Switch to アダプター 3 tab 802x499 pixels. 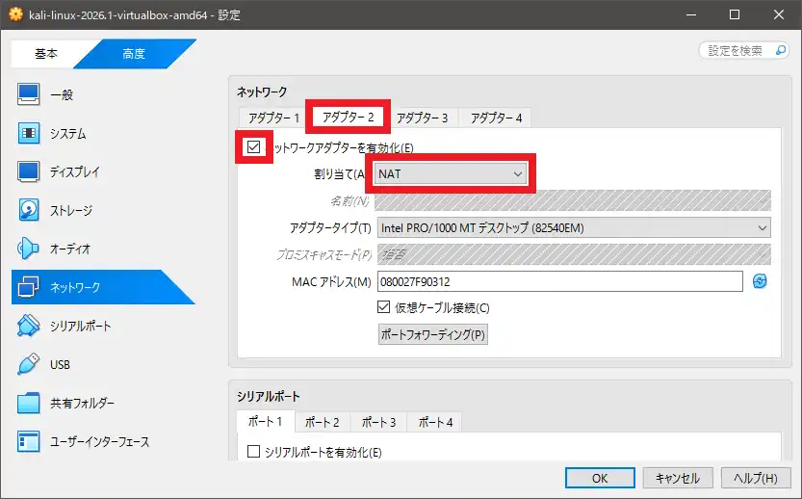point(422,118)
